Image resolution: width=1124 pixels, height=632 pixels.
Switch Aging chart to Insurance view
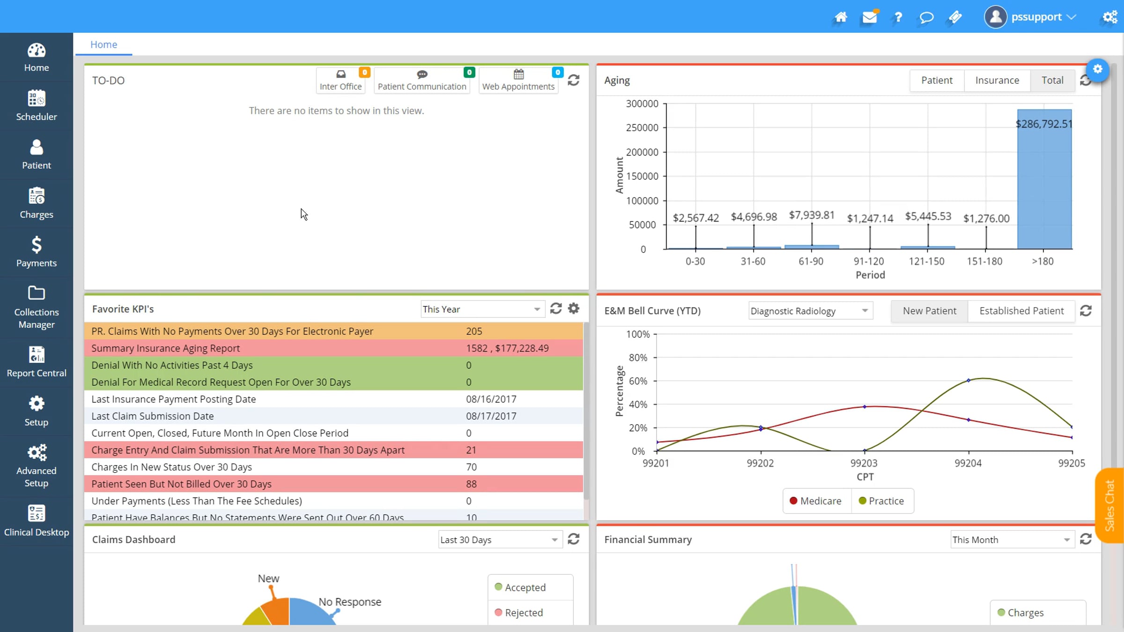click(997, 80)
